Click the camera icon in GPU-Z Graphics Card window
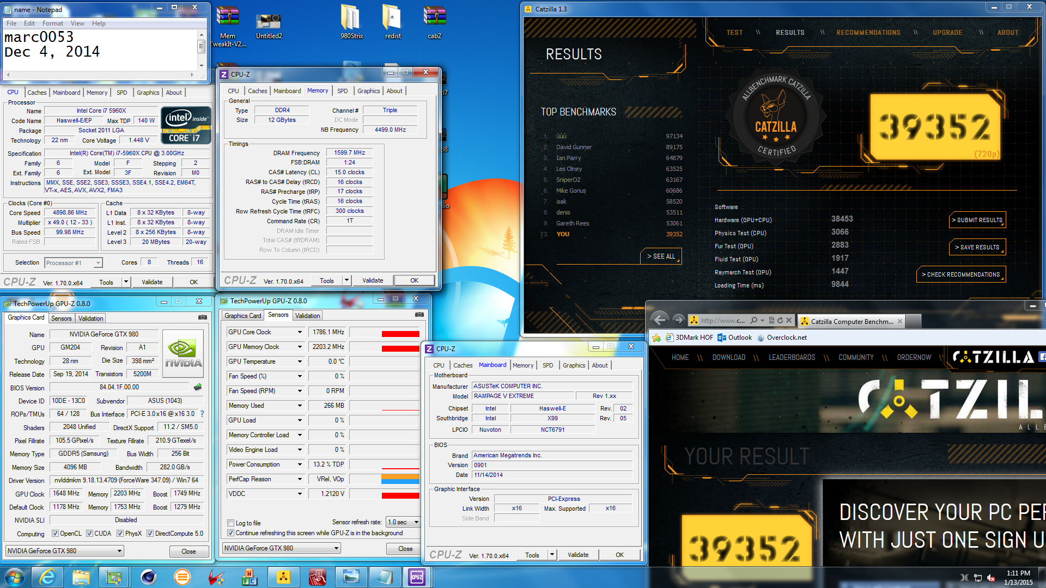 [x=203, y=317]
